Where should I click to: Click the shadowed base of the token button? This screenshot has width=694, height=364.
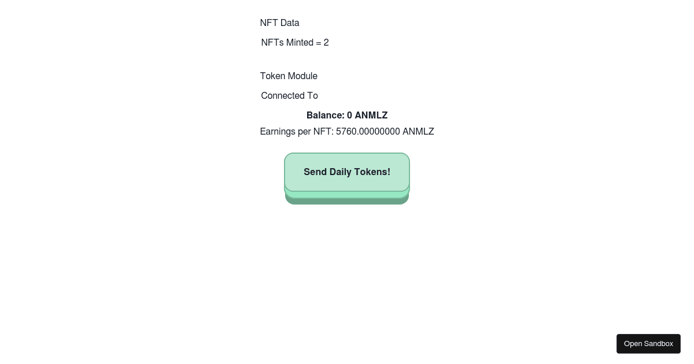[347, 196]
